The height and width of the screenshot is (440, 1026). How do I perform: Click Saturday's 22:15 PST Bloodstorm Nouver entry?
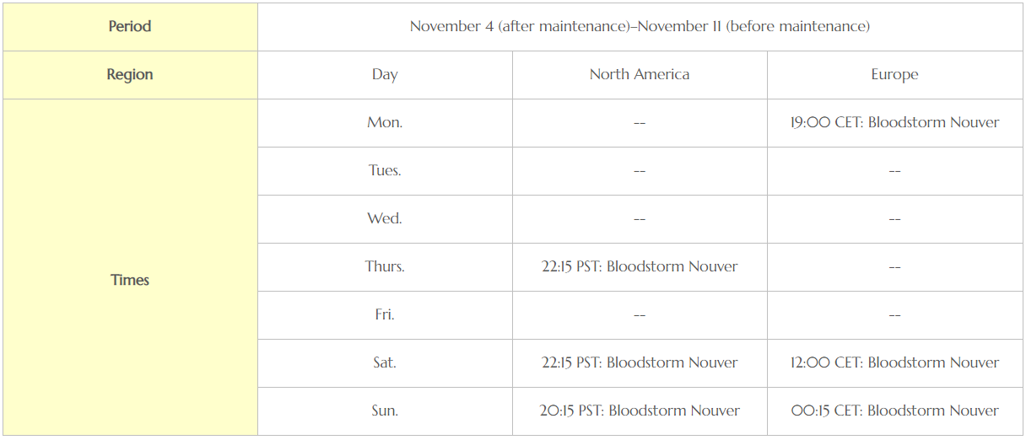(x=640, y=363)
